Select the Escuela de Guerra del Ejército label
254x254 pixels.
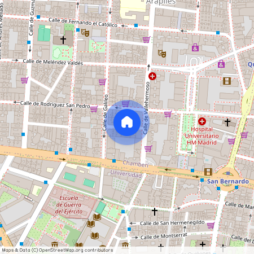click(x=69, y=205)
